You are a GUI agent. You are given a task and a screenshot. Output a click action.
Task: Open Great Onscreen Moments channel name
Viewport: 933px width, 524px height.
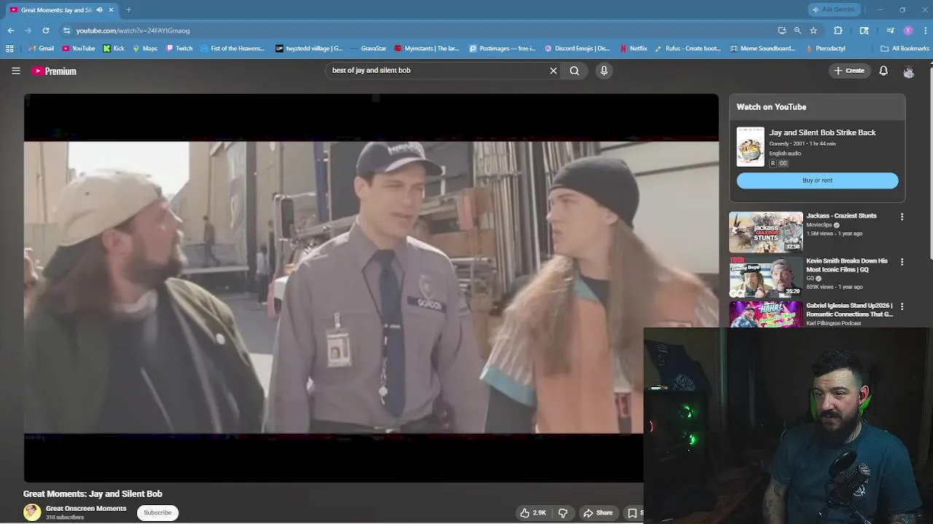[86, 509]
